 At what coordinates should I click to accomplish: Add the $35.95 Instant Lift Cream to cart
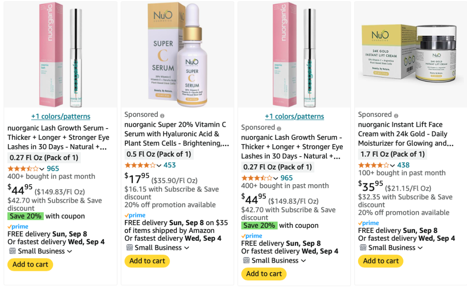381,261
